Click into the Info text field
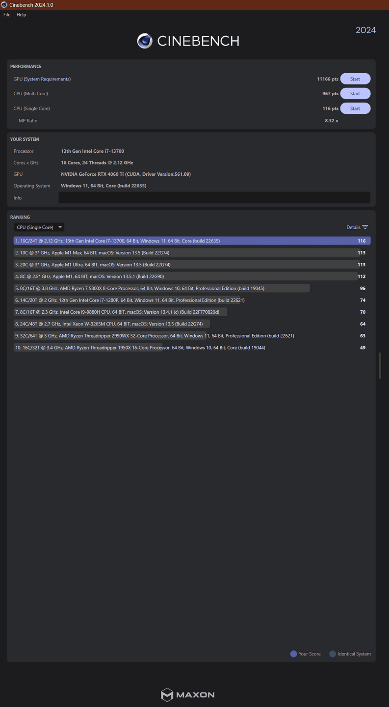This screenshot has width=389, height=707. click(x=214, y=198)
